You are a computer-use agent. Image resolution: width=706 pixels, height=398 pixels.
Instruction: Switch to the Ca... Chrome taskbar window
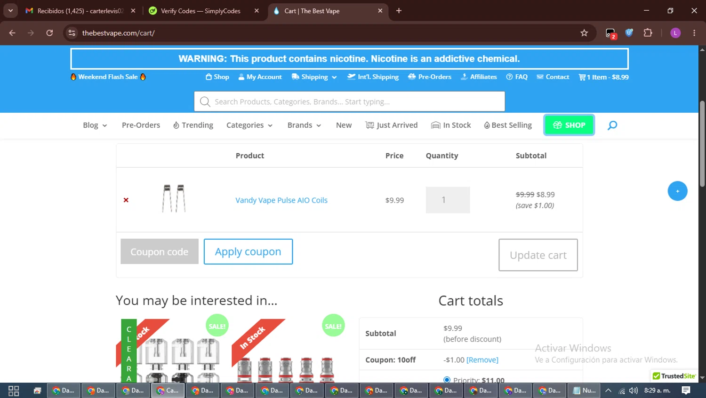168,390
